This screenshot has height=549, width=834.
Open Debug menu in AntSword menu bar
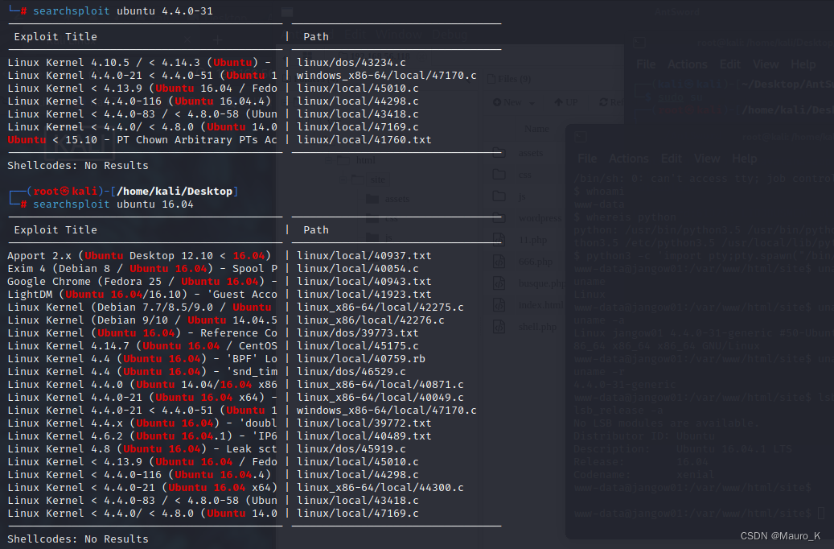pyautogui.click(x=450, y=35)
